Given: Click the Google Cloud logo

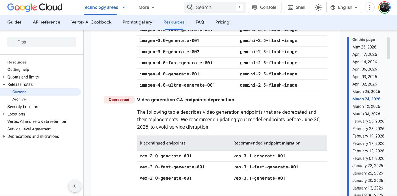Looking at the screenshot, I should point(35,7).
